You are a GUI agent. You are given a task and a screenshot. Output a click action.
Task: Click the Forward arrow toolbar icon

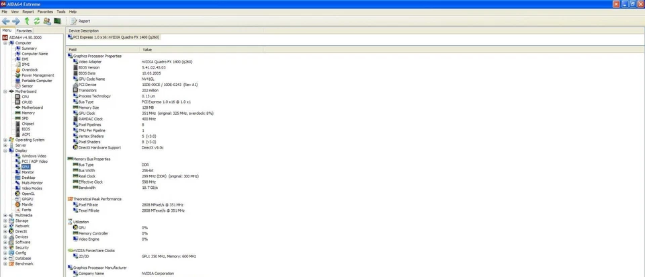15,21
